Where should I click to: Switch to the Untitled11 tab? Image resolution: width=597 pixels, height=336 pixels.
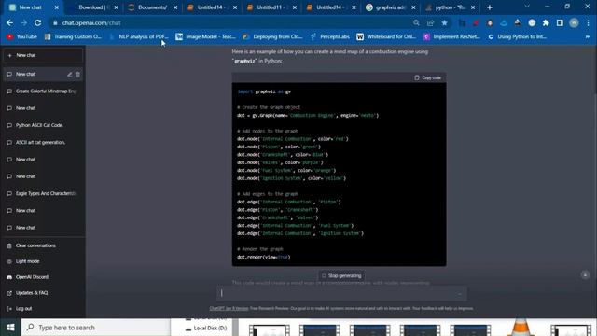271,7
